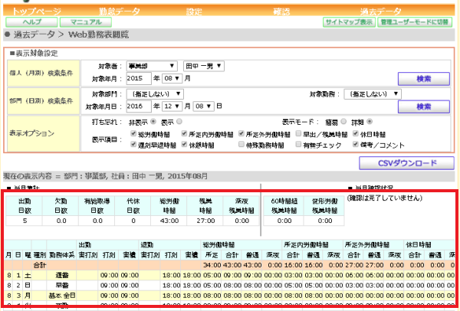Click 検索 for individual monthly search
460x311 pixels.
tap(424, 79)
